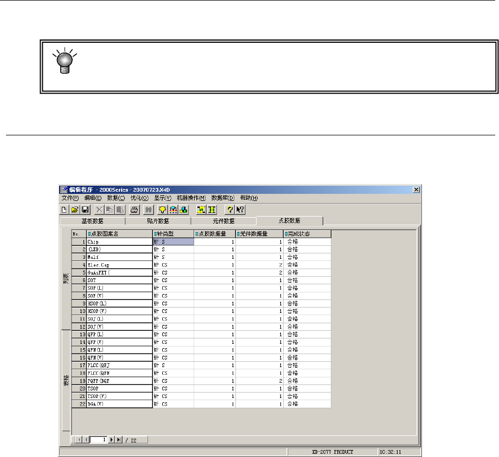The width and height of the screenshot is (499, 457).
Task: Open the 显示(V) menu
Action: tap(163, 198)
